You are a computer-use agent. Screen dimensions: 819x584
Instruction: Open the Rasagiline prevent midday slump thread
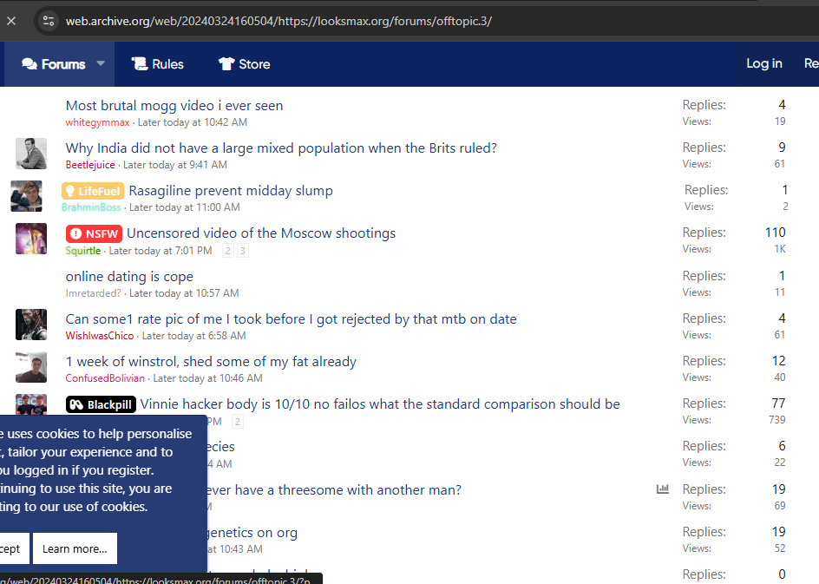tap(231, 191)
